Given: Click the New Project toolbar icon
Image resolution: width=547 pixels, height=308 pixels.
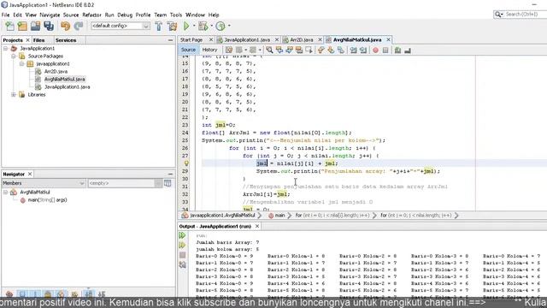Looking at the screenshot, I should pyautogui.click(x=22, y=26).
